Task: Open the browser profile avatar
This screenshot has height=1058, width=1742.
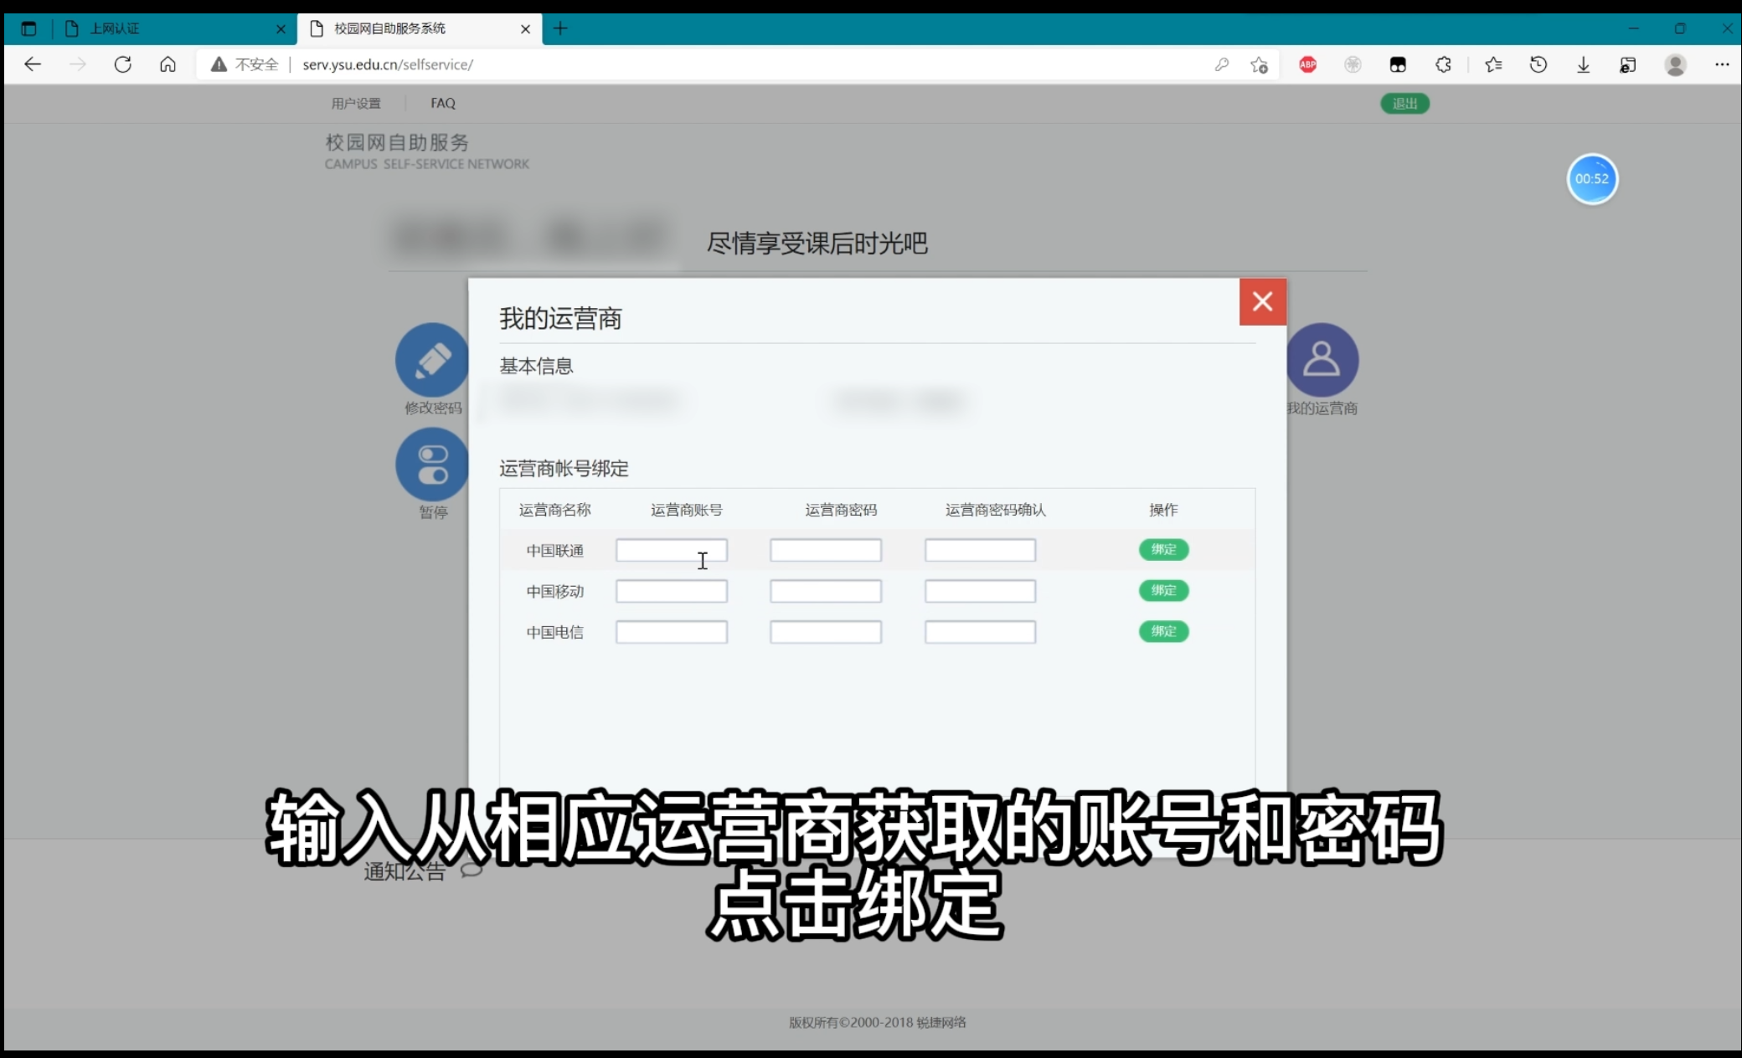Action: (1676, 64)
